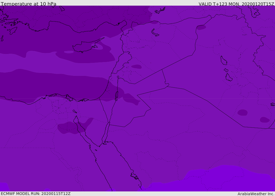
Task: Click the dark oval patch west of the Gulf of Suez
Action: [70, 128]
